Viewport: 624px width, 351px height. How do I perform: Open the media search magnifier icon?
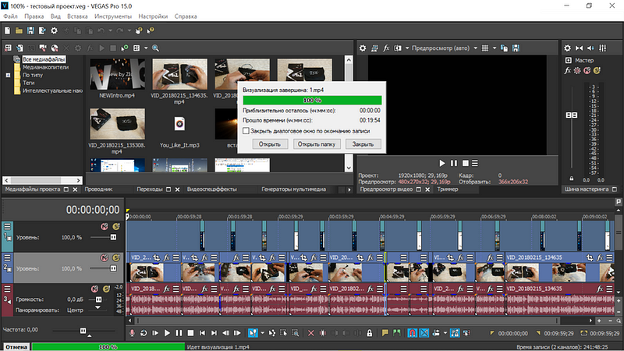tap(155, 48)
